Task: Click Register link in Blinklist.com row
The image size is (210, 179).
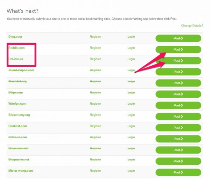Action: tap(95, 126)
